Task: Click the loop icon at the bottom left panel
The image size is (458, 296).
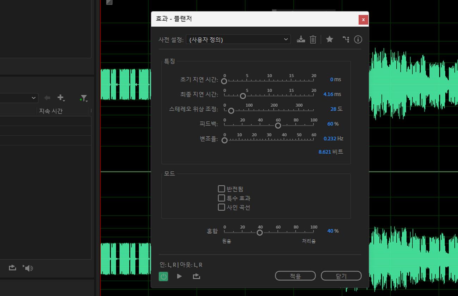Action: click(12, 268)
